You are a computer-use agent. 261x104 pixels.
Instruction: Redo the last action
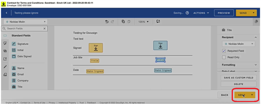point(112,22)
